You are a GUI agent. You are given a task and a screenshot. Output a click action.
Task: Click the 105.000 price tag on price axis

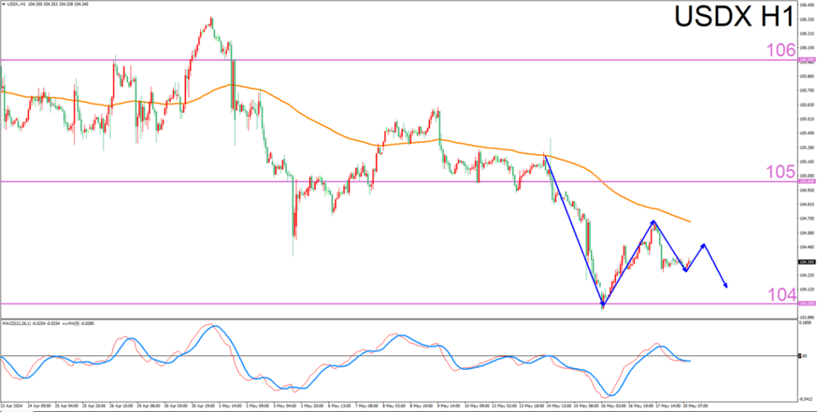coord(806,182)
